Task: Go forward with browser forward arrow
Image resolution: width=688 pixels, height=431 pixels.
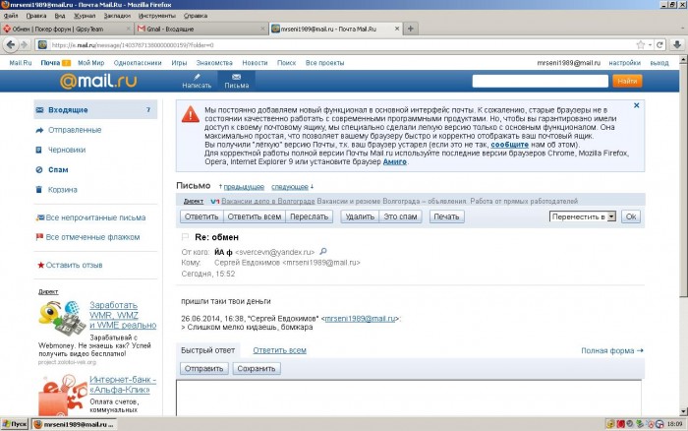Action: coord(25,45)
